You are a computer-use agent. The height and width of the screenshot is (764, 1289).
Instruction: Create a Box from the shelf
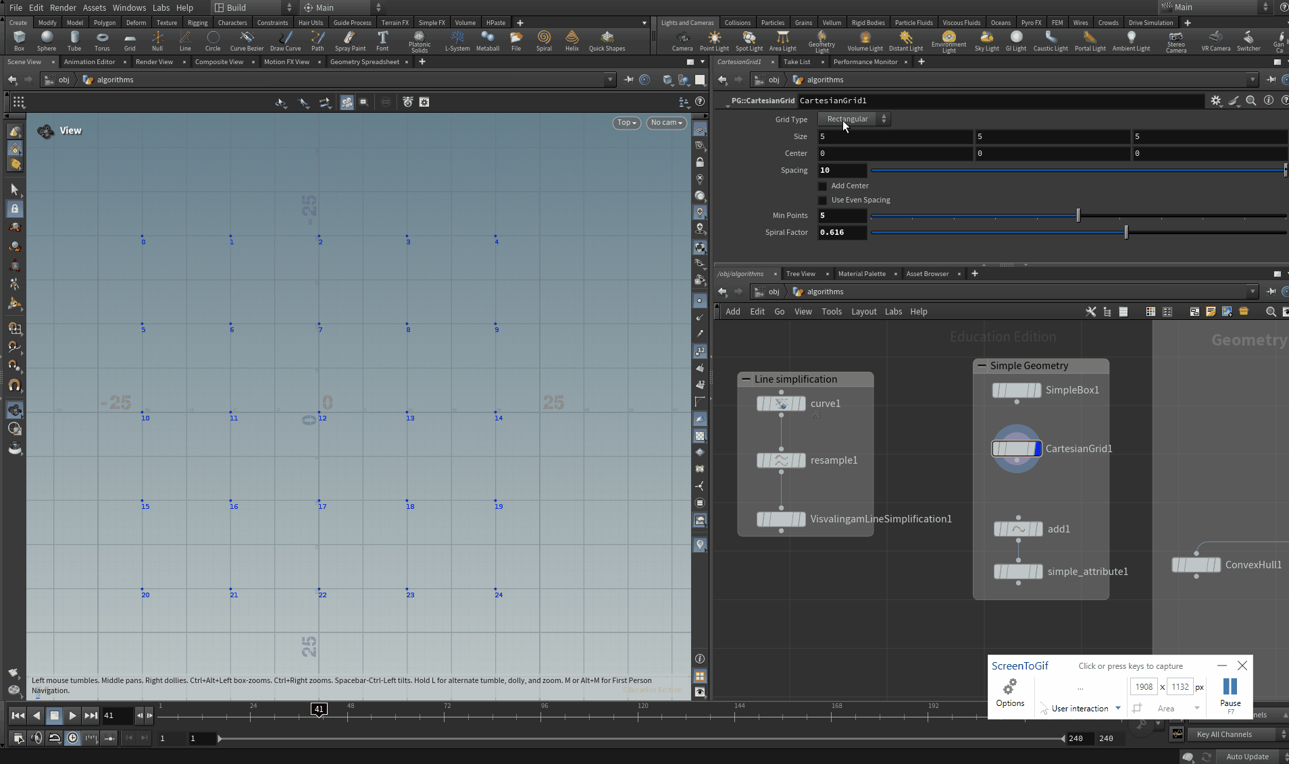pyautogui.click(x=19, y=40)
